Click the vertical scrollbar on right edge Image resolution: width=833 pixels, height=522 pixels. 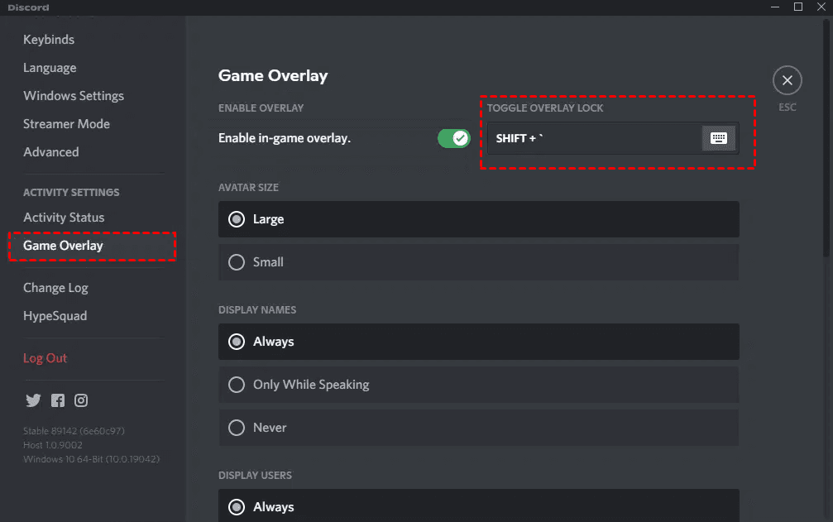coord(826,138)
